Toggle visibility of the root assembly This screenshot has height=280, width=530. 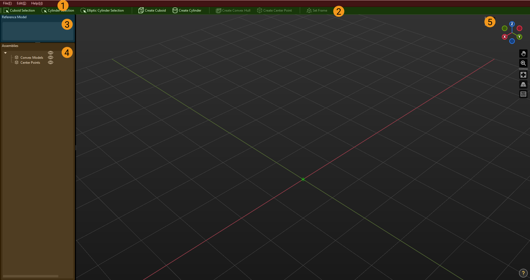pos(51,52)
